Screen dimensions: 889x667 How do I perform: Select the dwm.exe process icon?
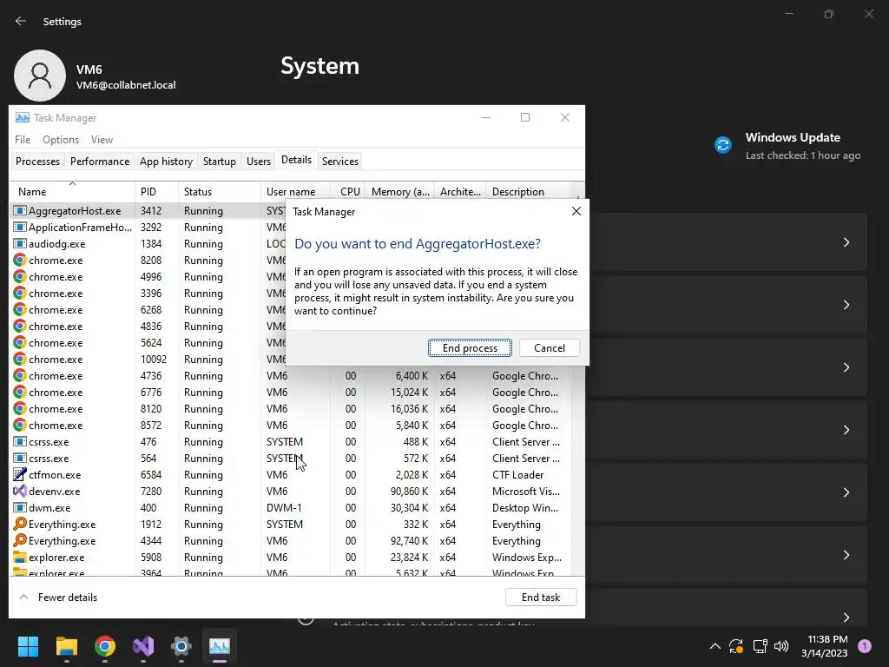coord(20,507)
